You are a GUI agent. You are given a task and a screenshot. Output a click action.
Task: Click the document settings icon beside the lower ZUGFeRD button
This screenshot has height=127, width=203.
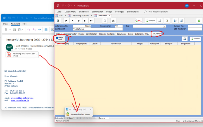(x=185, y=39)
